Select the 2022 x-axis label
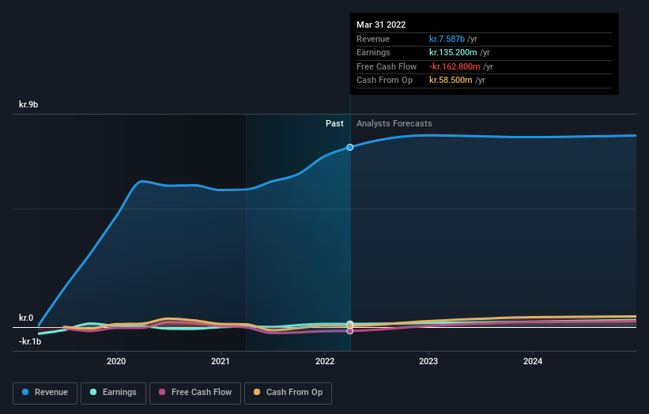 click(x=324, y=361)
